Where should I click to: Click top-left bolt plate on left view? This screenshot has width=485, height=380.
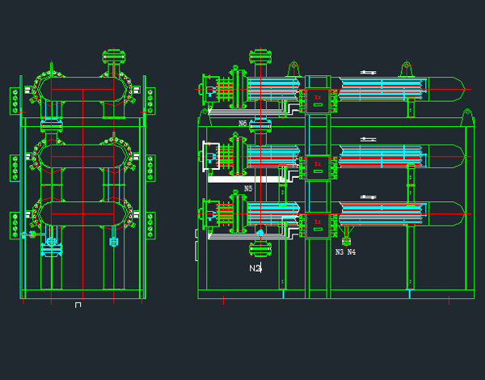15,101
